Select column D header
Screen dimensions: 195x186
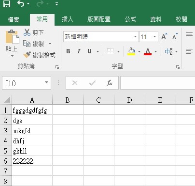click(129, 100)
